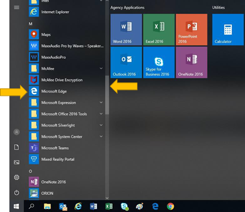Launch the ORION app

pyautogui.click(x=66, y=193)
